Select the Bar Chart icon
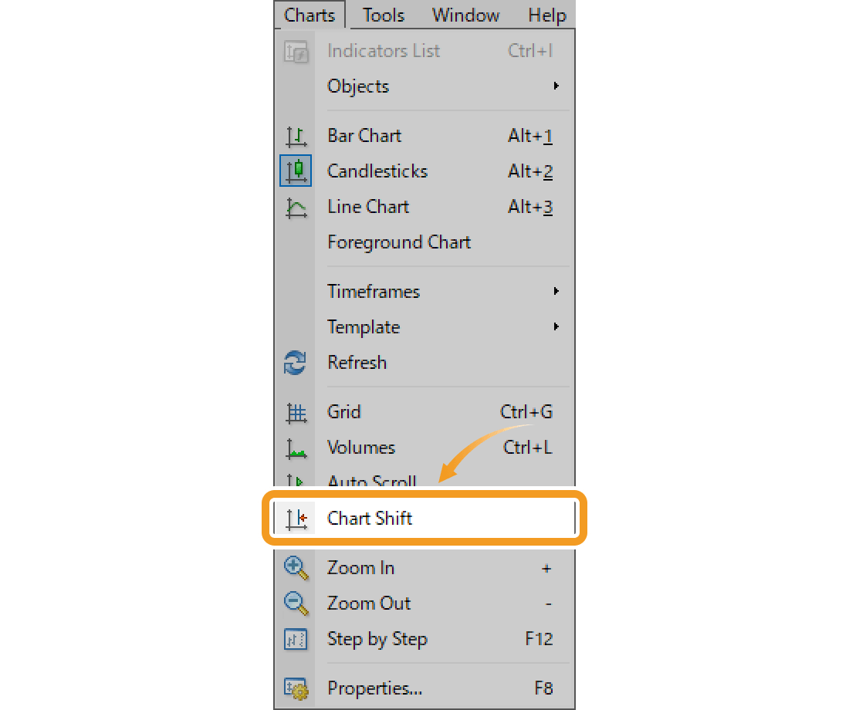Screen dimensions: 849x710 [296, 136]
